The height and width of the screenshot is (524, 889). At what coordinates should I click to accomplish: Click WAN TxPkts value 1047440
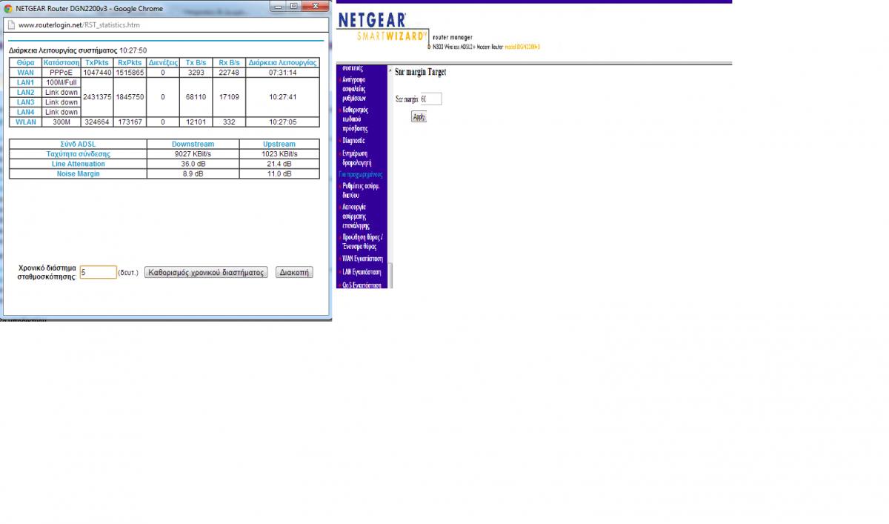pos(97,73)
